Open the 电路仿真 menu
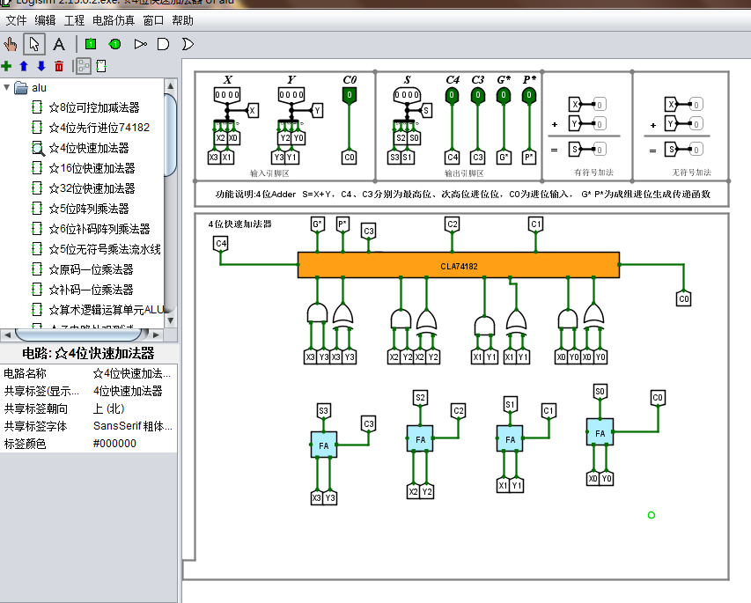751x603 pixels. tap(114, 20)
